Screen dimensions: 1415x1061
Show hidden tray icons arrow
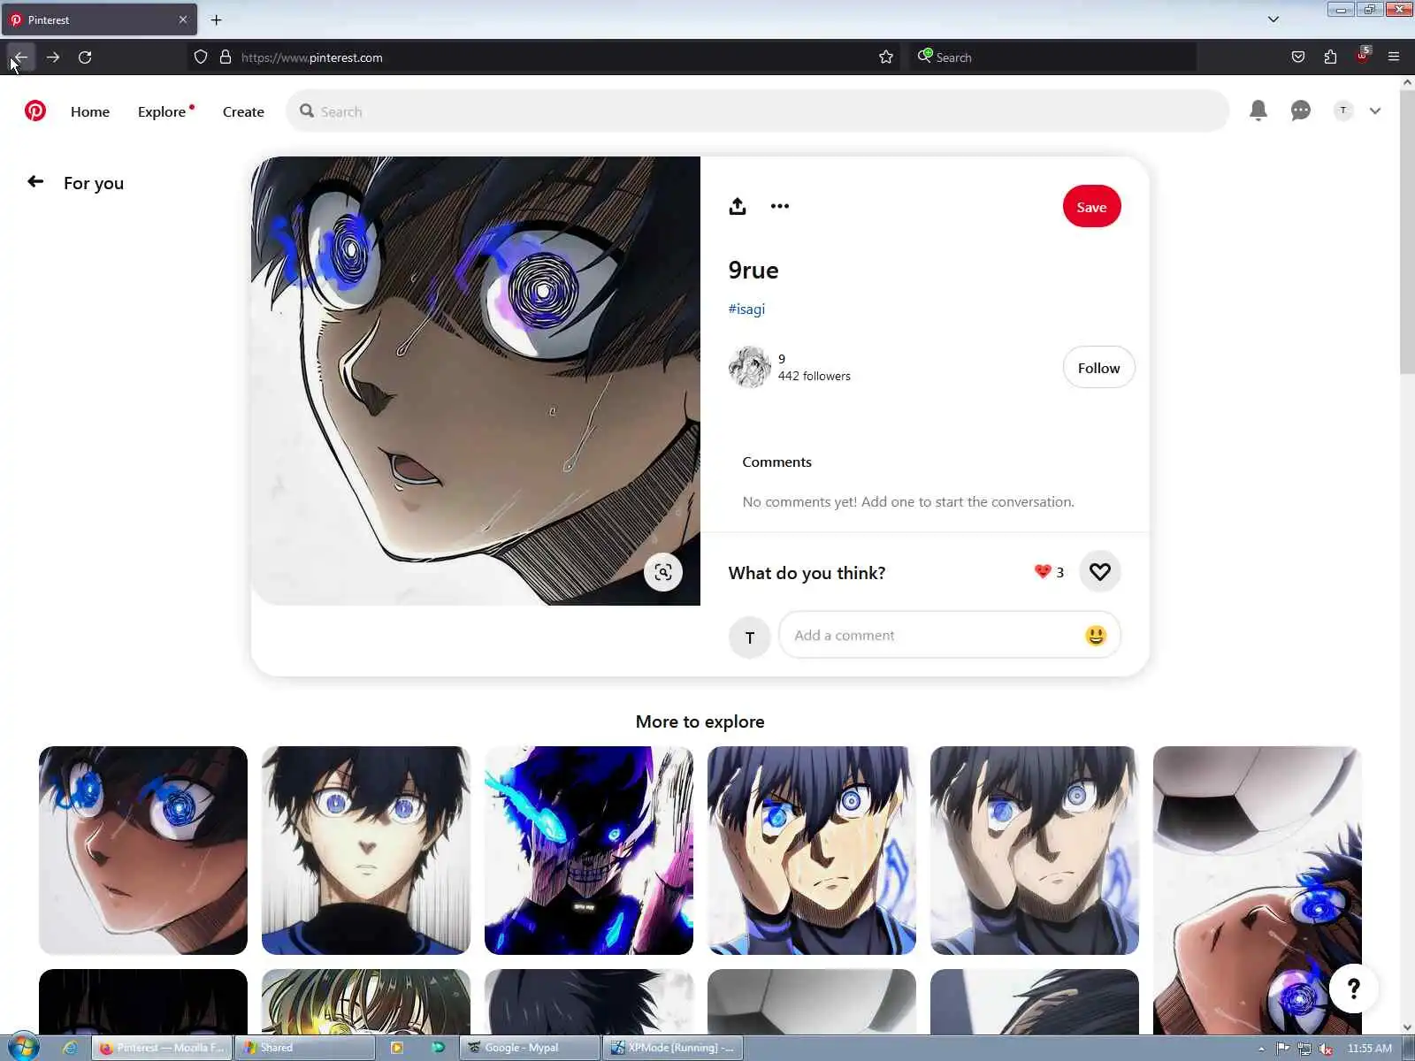[1261, 1049]
